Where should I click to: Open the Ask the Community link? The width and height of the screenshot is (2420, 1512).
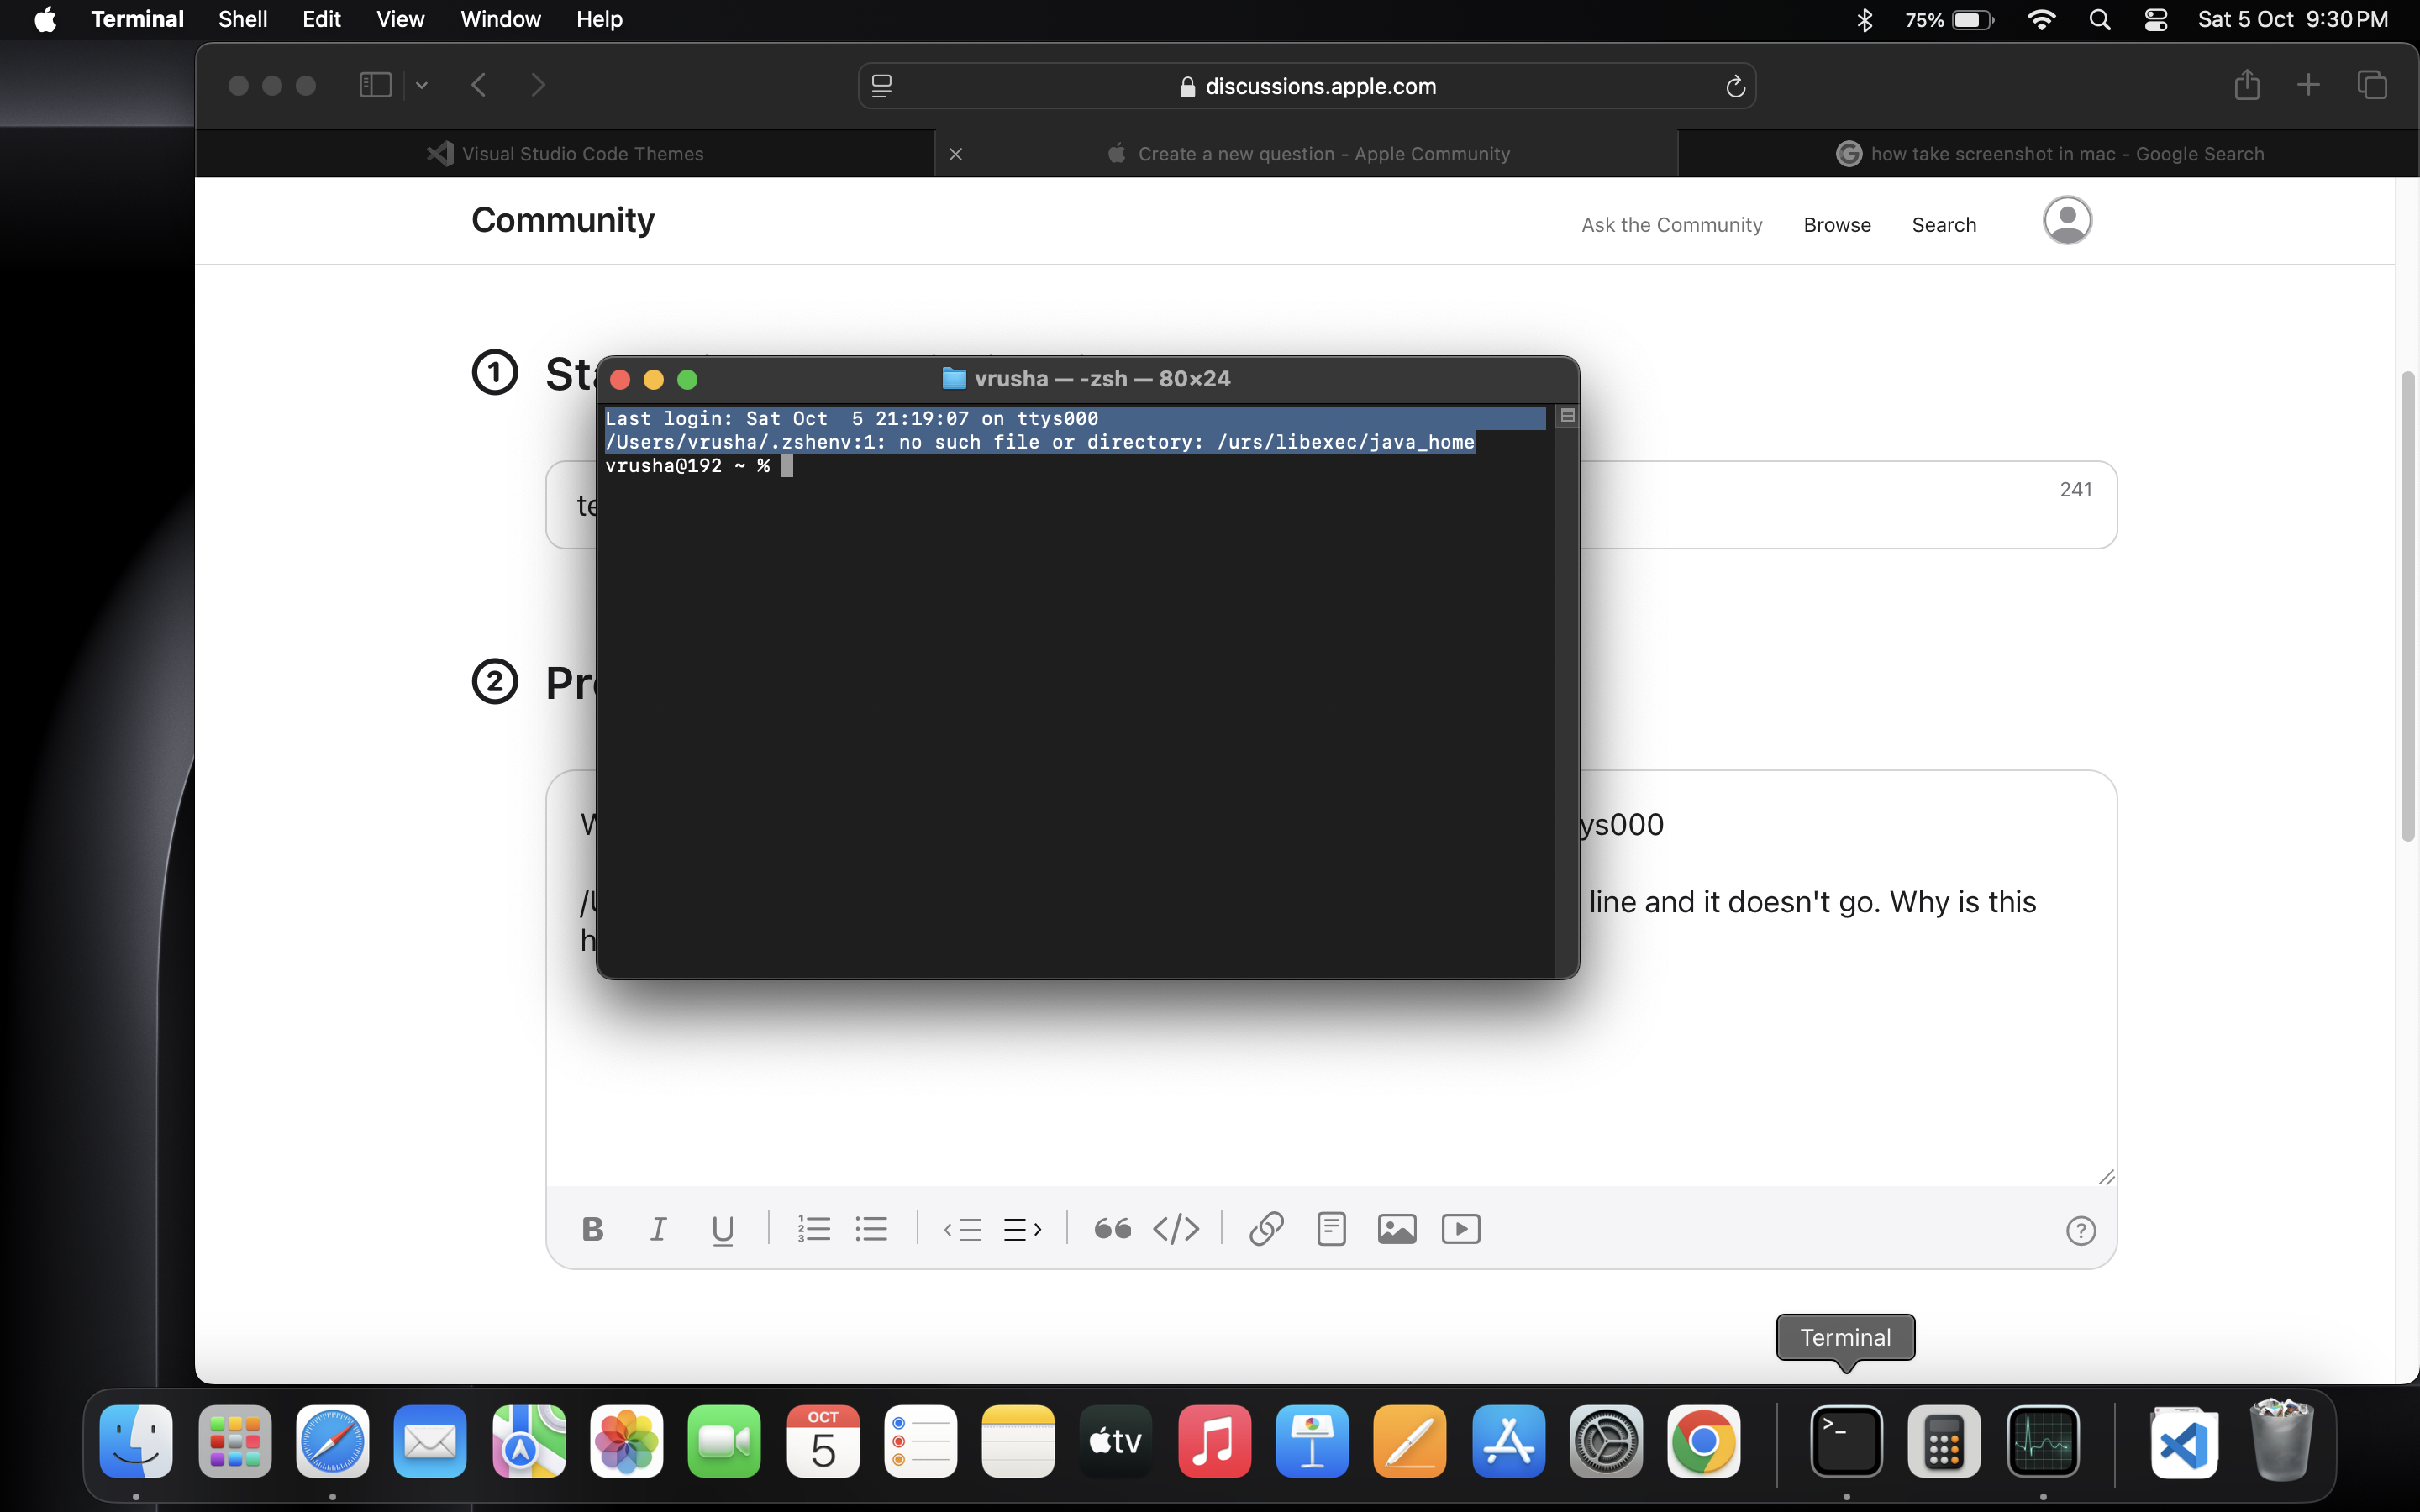click(x=1671, y=224)
